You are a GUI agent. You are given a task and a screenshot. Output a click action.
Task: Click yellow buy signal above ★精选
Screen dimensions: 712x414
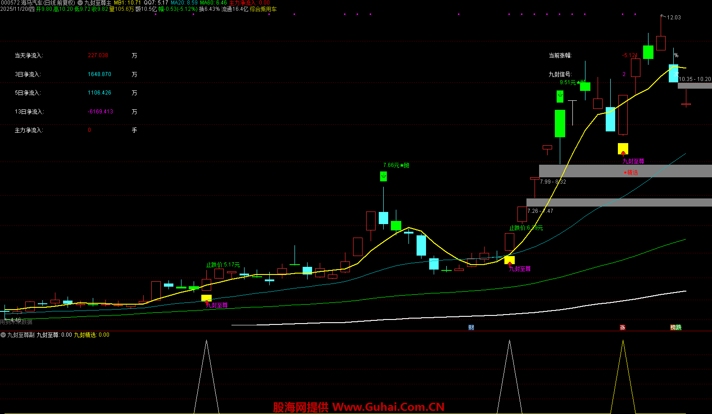tap(623, 148)
